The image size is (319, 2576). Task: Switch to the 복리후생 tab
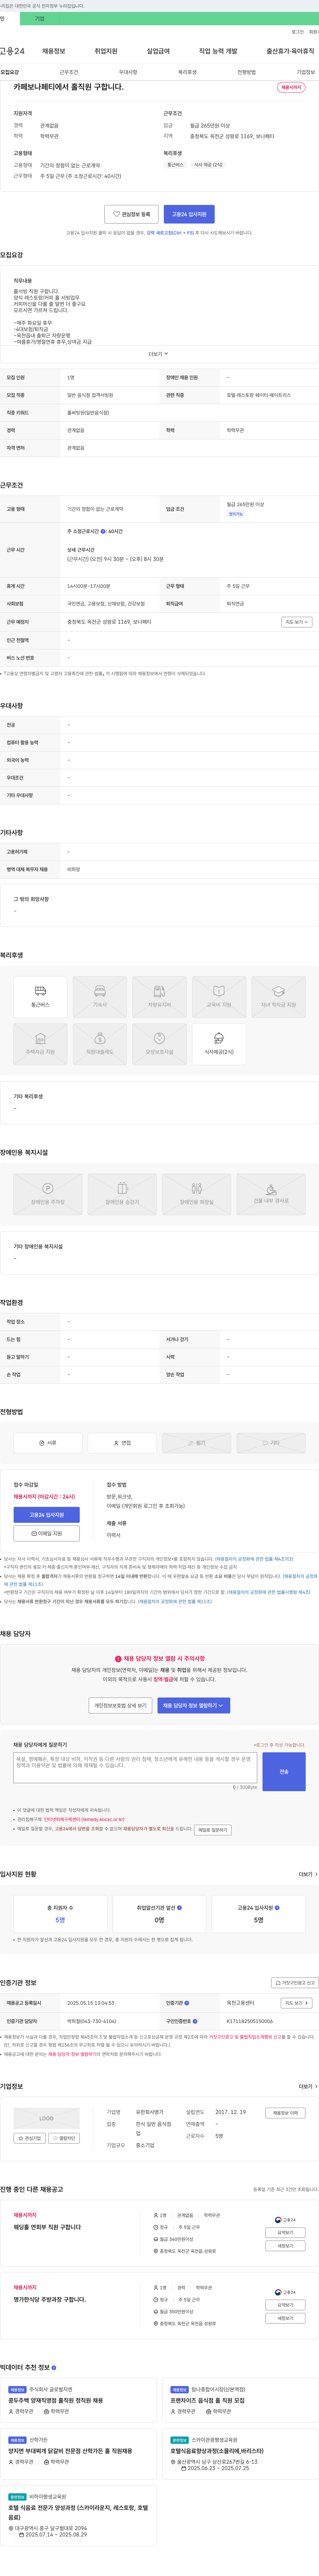pos(187,72)
